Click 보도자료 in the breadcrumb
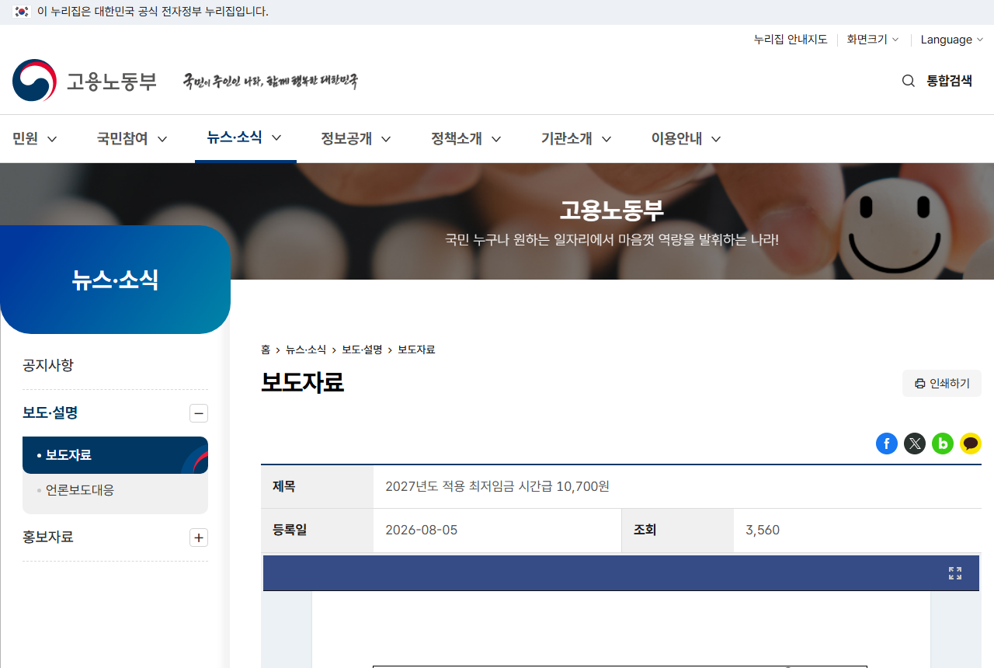994x668 pixels. click(x=416, y=350)
